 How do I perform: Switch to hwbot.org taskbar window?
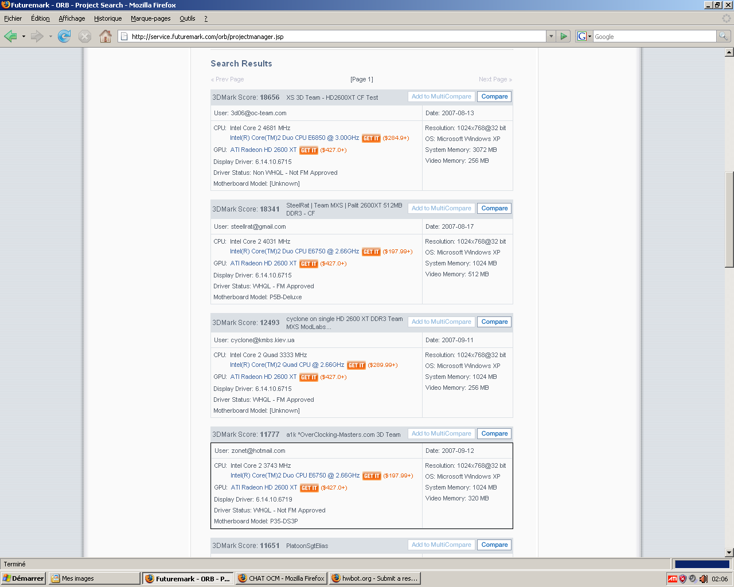coord(374,578)
